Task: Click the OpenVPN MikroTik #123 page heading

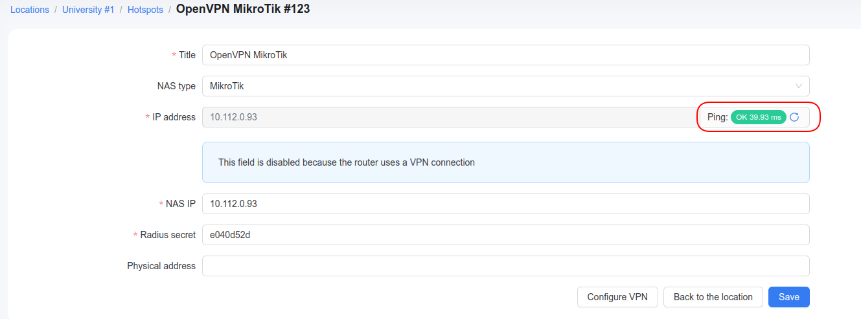Action: (x=243, y=10)
